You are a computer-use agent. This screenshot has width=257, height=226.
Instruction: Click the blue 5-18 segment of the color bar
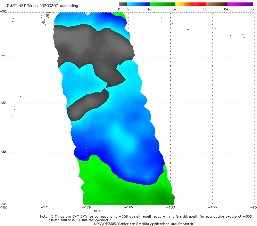139,4
